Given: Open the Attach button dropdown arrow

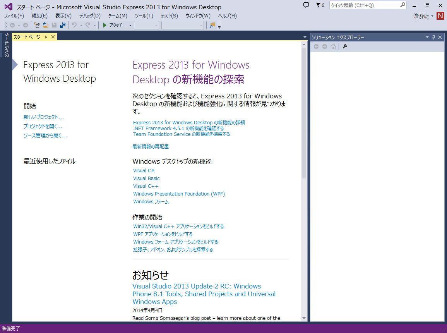Looking at the screenshot, I should click(130, 25).
